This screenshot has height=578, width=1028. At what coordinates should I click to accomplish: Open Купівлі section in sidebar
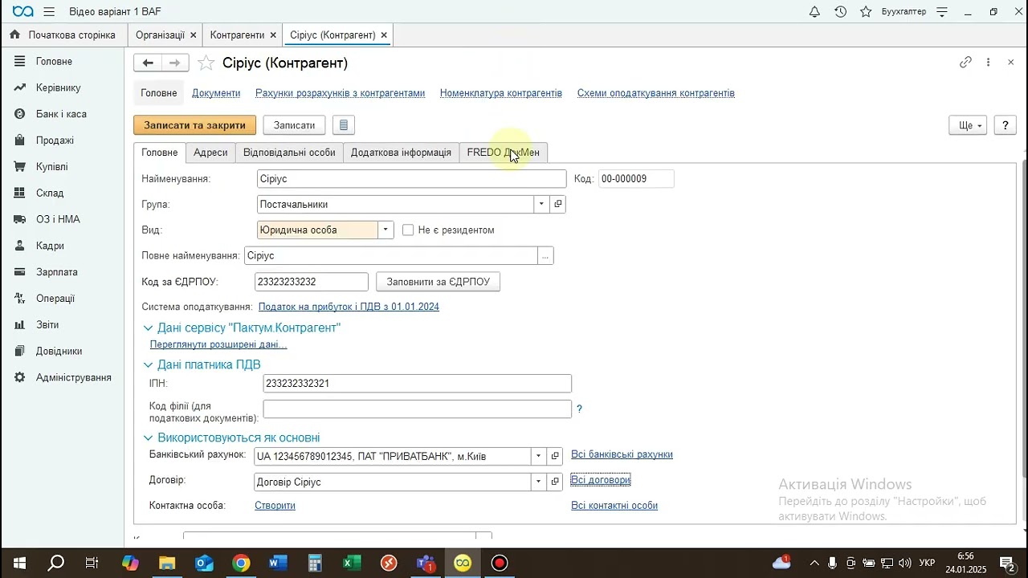[51, 167]
